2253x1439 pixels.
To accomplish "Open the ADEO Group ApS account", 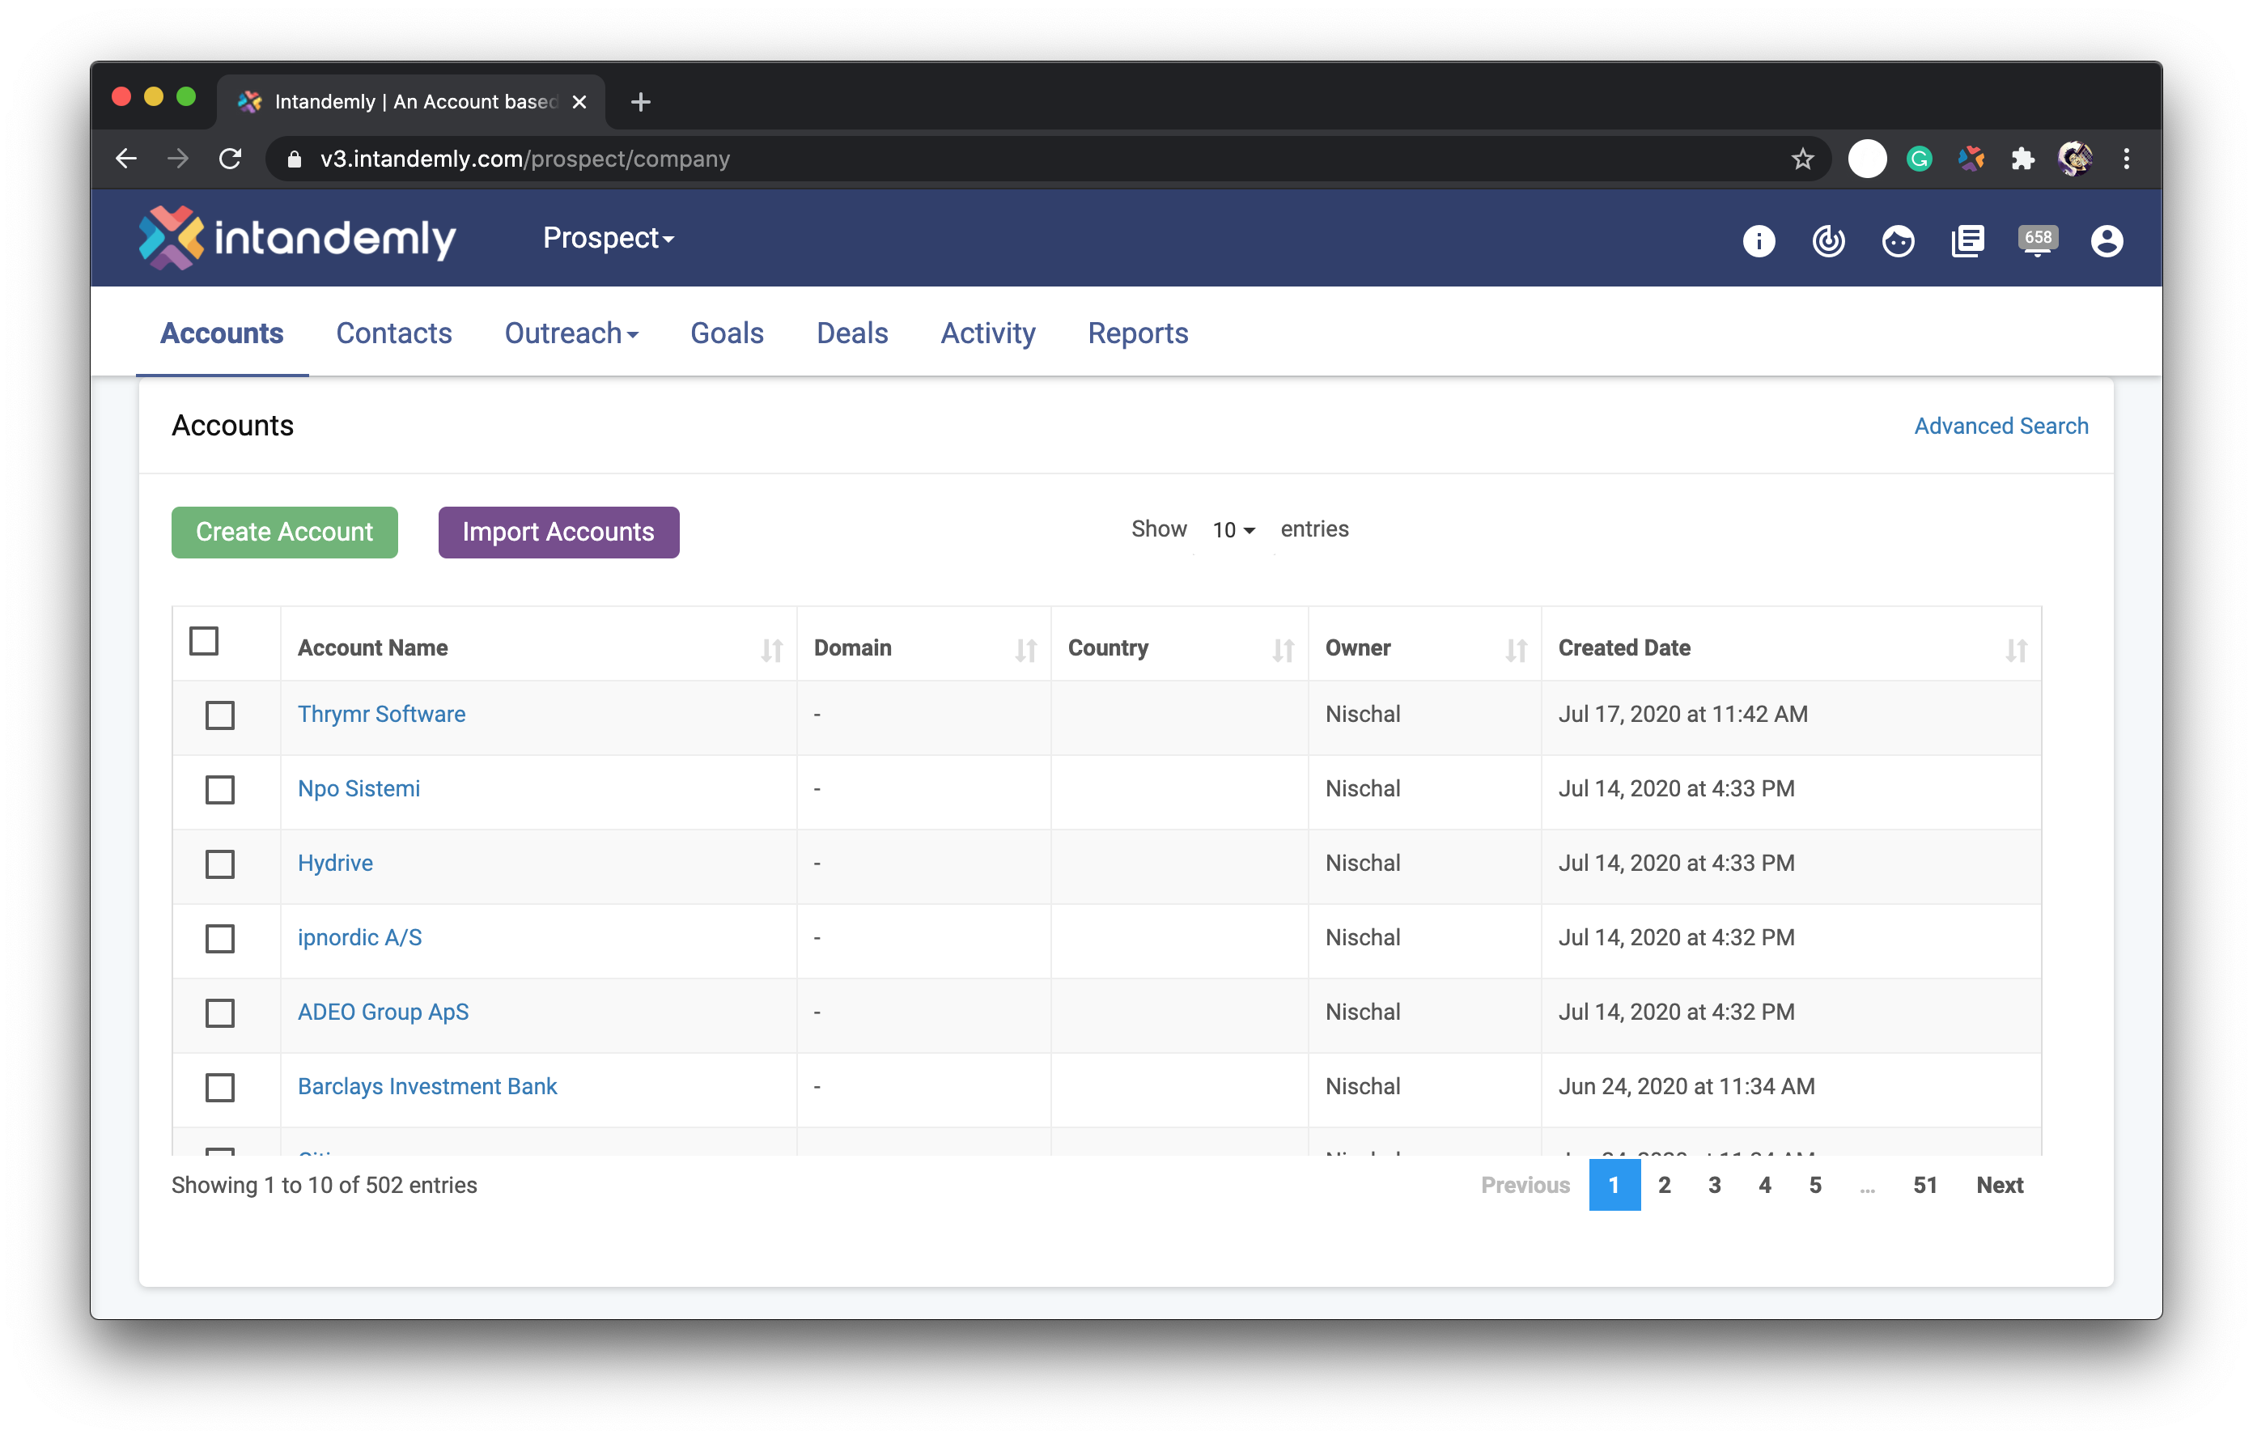I will [x=383, y=1012].
